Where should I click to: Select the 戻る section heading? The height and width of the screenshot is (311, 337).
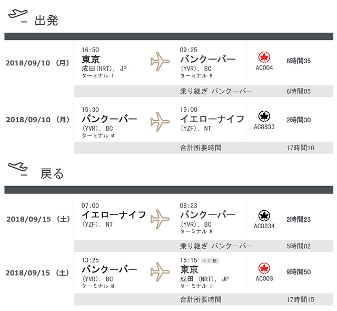pyautogui.click(x=52, y=173)
